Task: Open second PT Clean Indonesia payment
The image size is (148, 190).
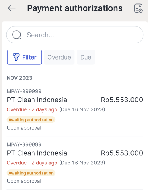Action: [75, 163]
